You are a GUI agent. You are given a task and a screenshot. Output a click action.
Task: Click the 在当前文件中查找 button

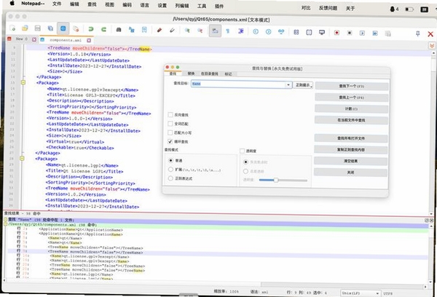(x=351, y=120)
